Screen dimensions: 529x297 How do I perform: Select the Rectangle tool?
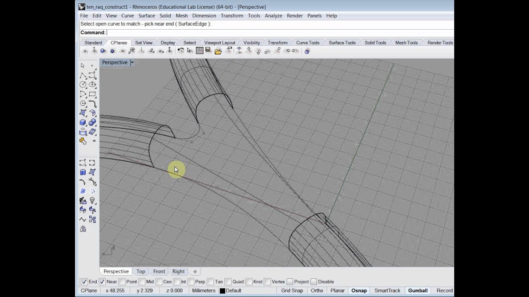(x=92, y=94)
